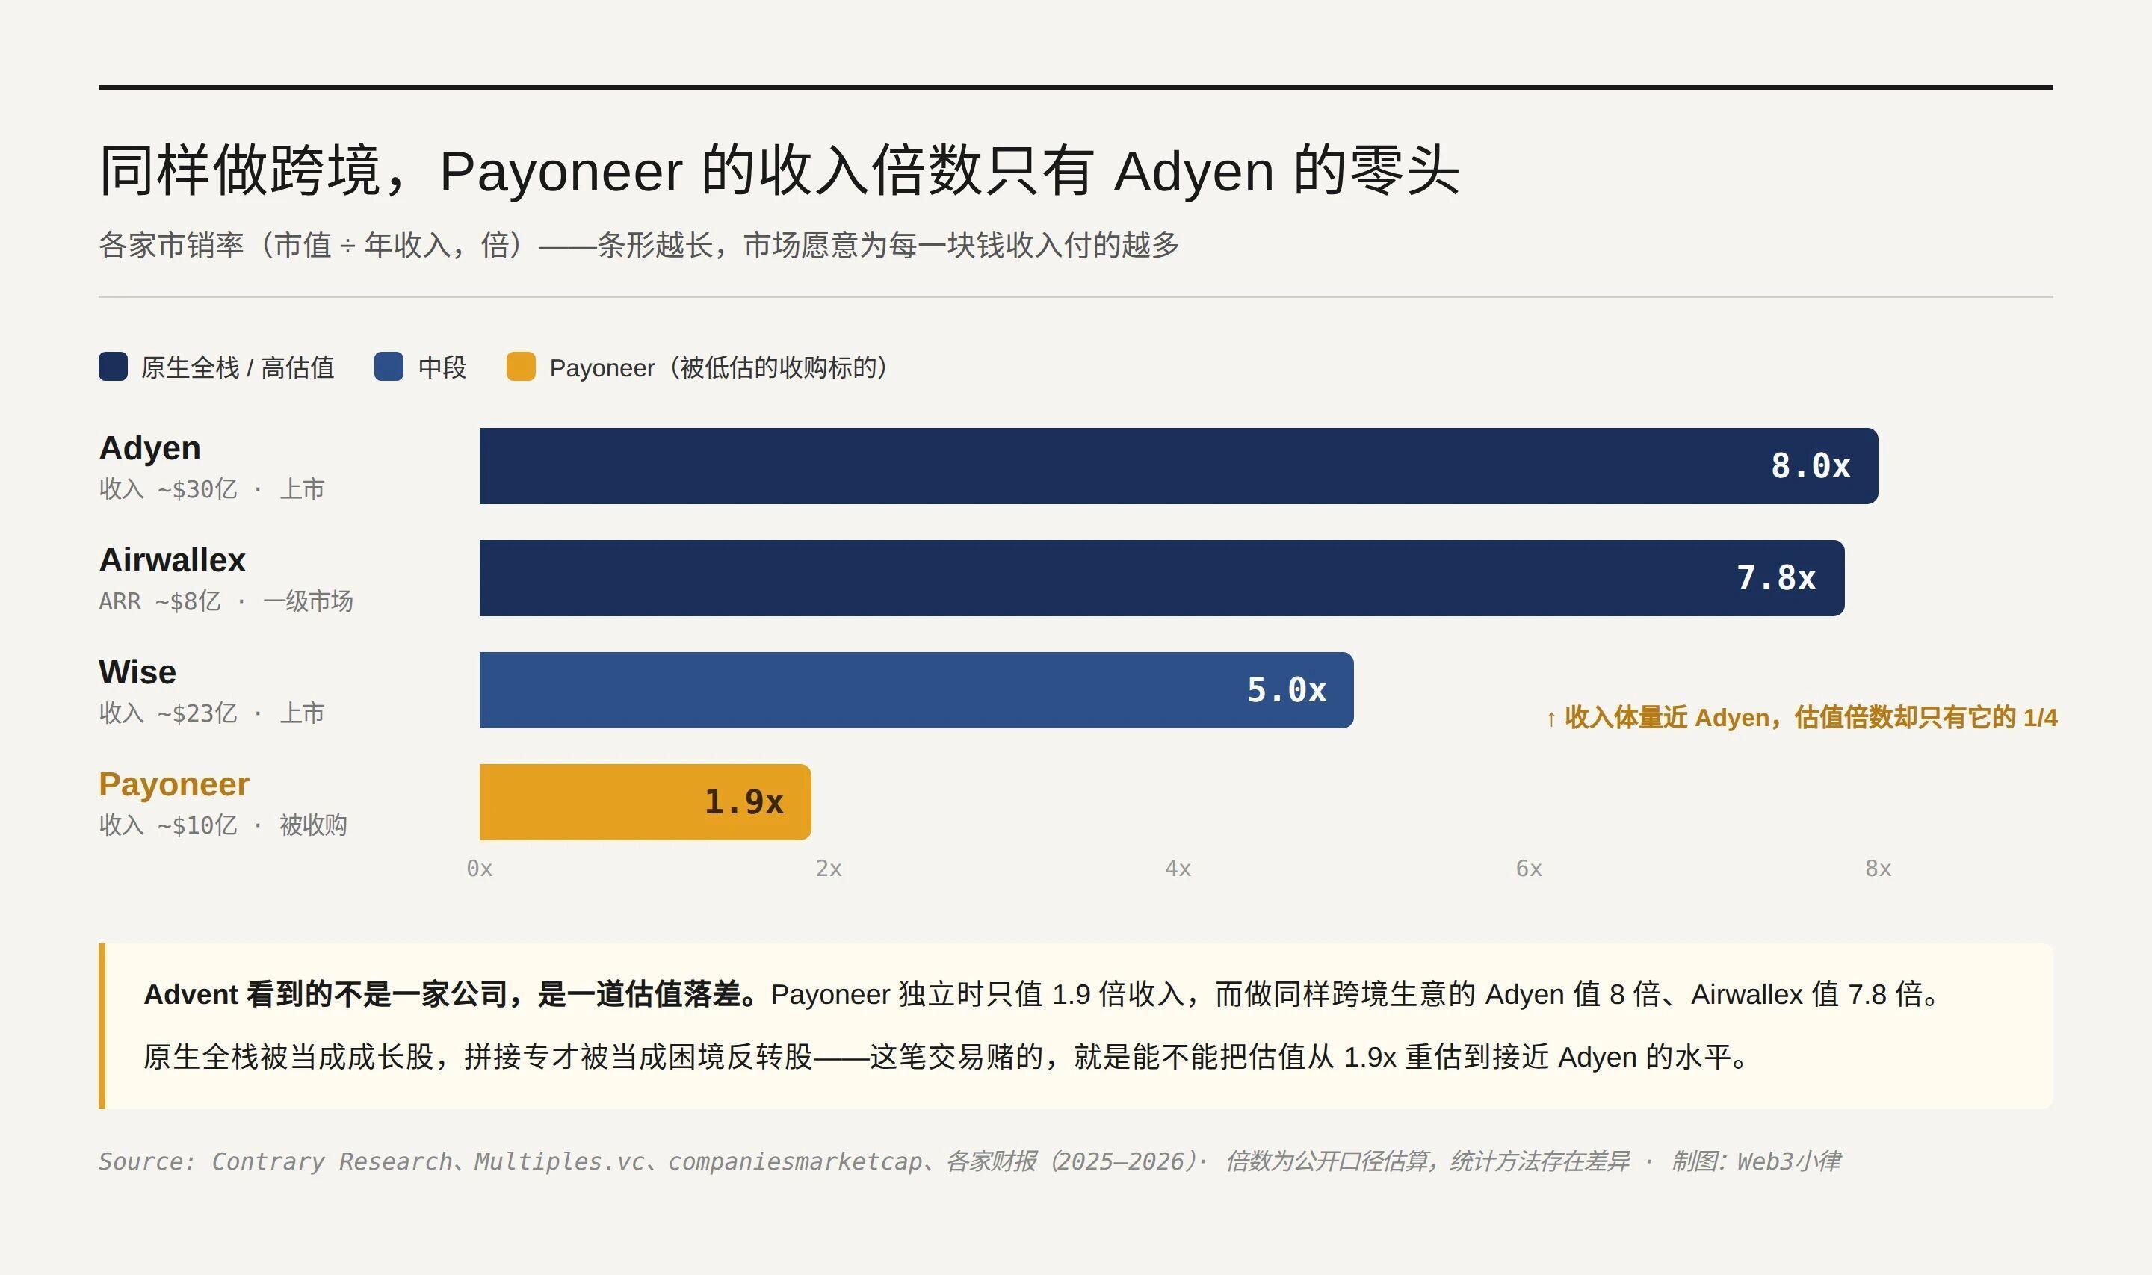Viewport: 2152px width, 1275px height.
Task: Click the Airwallex row name
Action: [172, 559]
